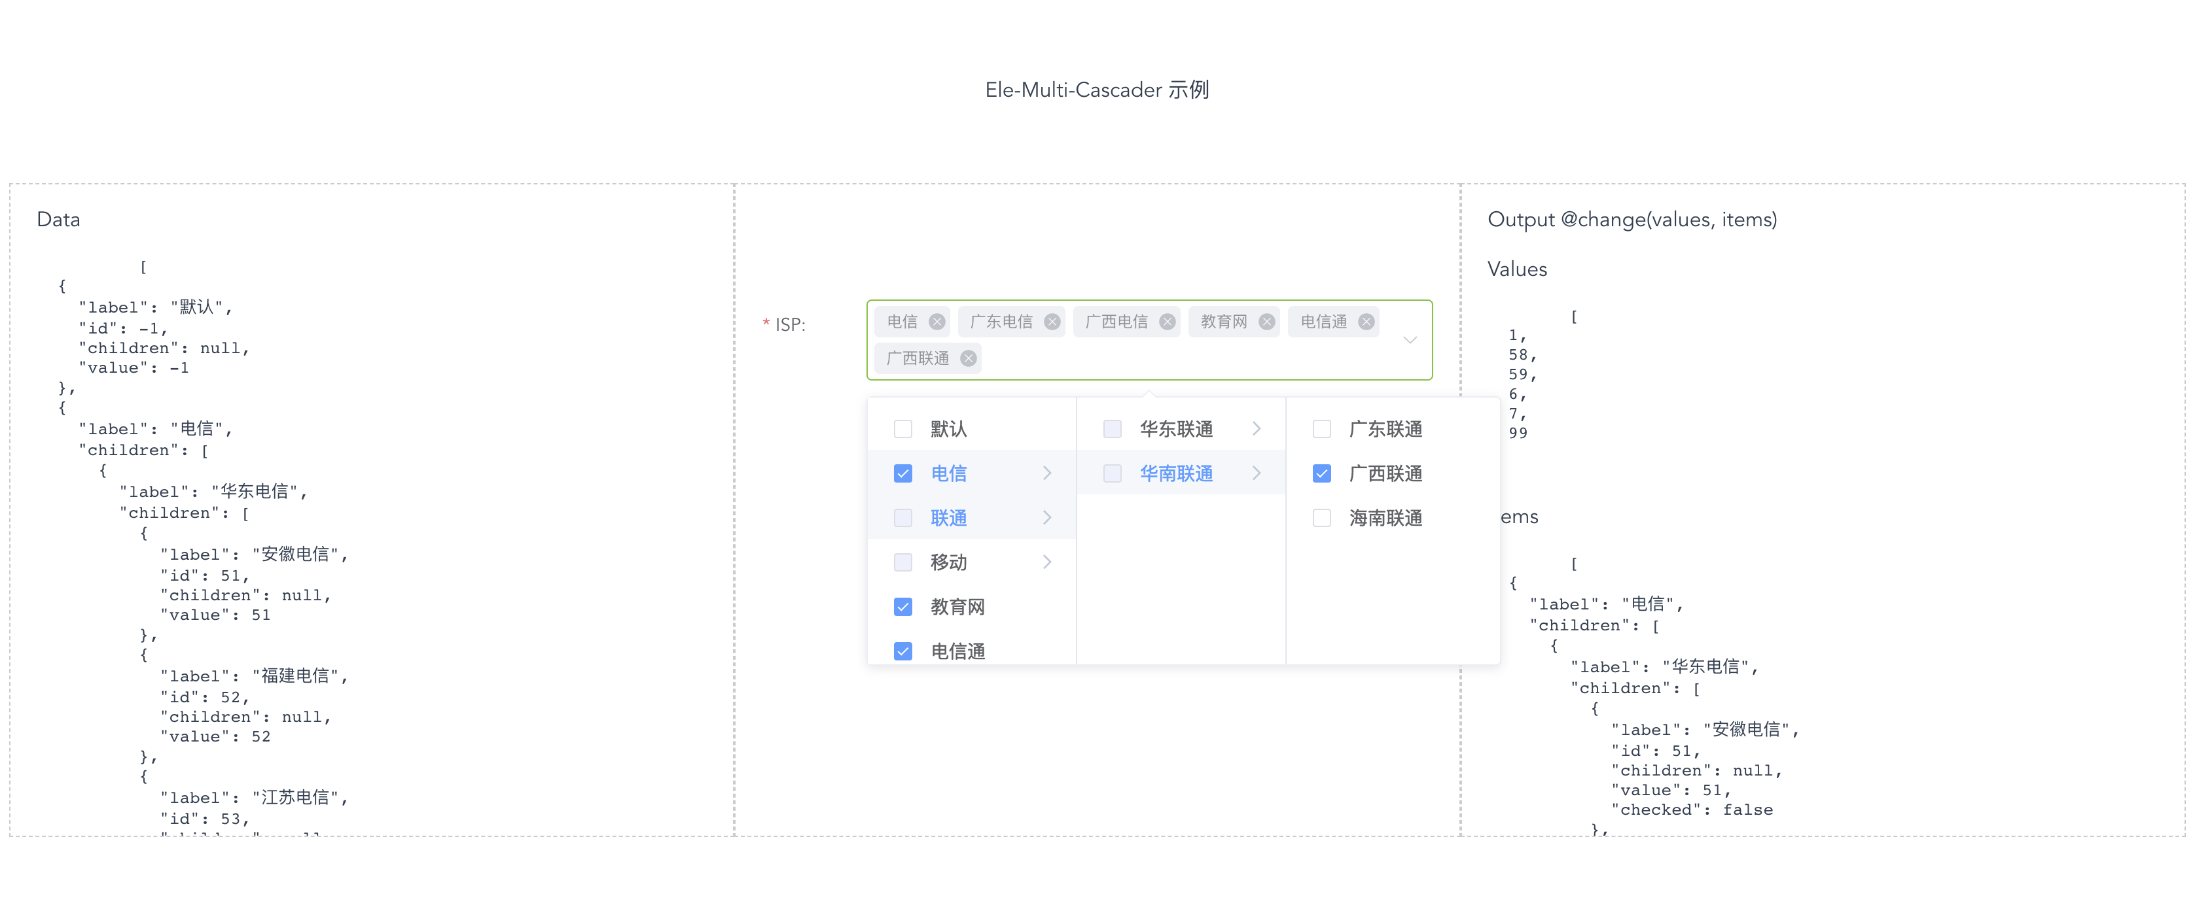This screenshot has width=2195, height=922.
Task: Click the 电信通 option label
Action: [x=957, y=651]
